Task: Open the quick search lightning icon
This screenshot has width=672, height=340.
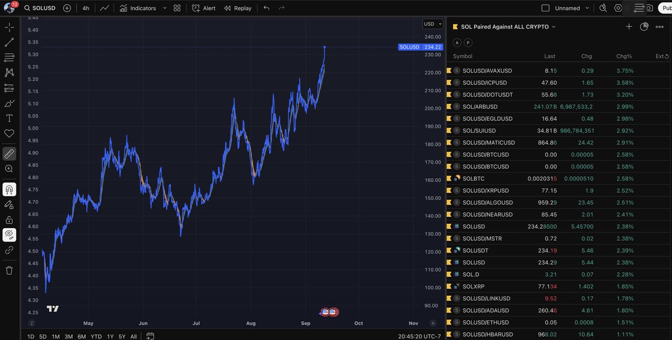Action: click(x=603, y=8)
